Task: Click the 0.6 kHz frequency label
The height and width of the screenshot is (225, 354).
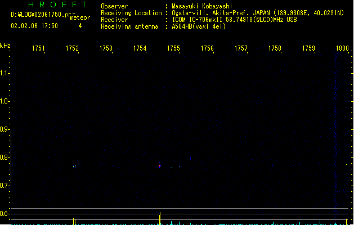Action: [x=4, y=214]
